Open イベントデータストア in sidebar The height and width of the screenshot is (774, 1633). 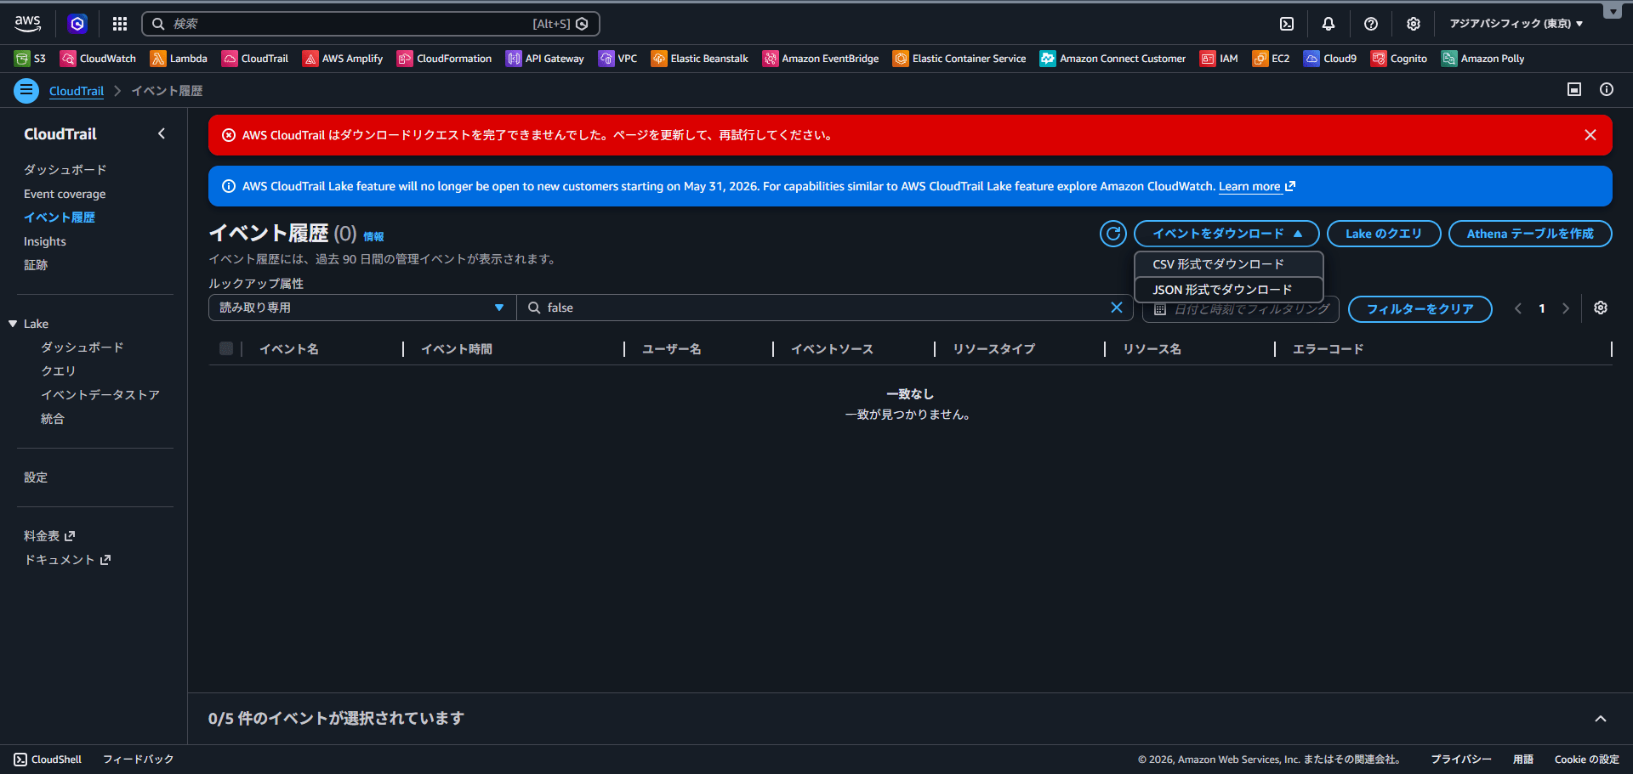coord(100,395)
